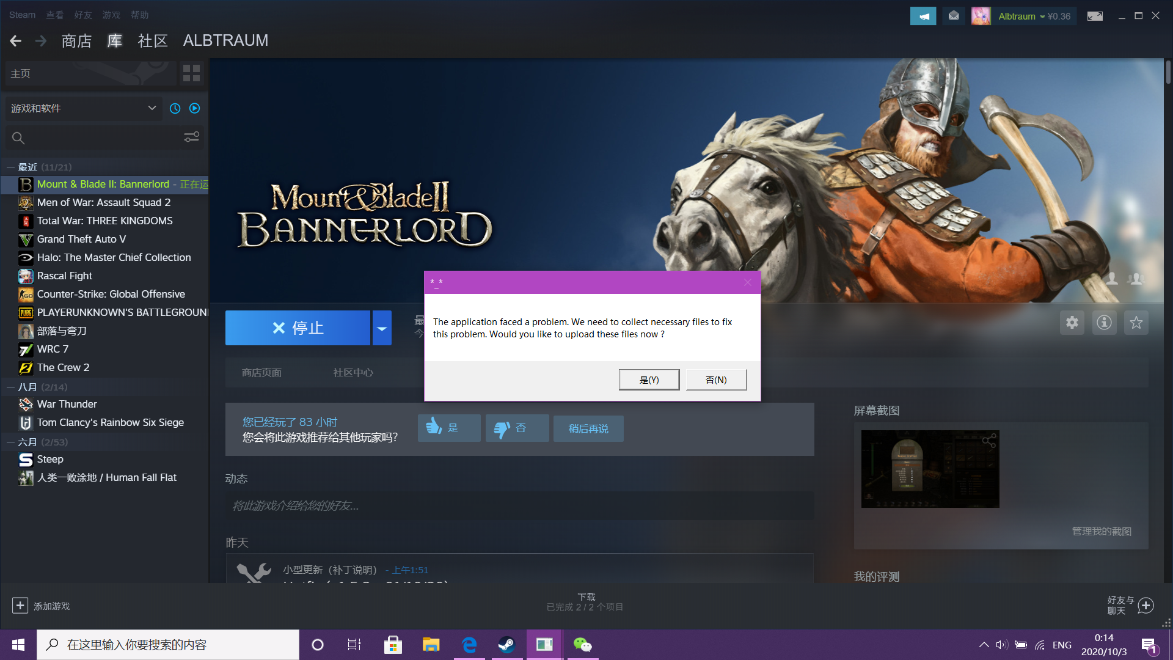1173x660 pixels.
Task: Open downloads status 下载
Action: point(585,602)
